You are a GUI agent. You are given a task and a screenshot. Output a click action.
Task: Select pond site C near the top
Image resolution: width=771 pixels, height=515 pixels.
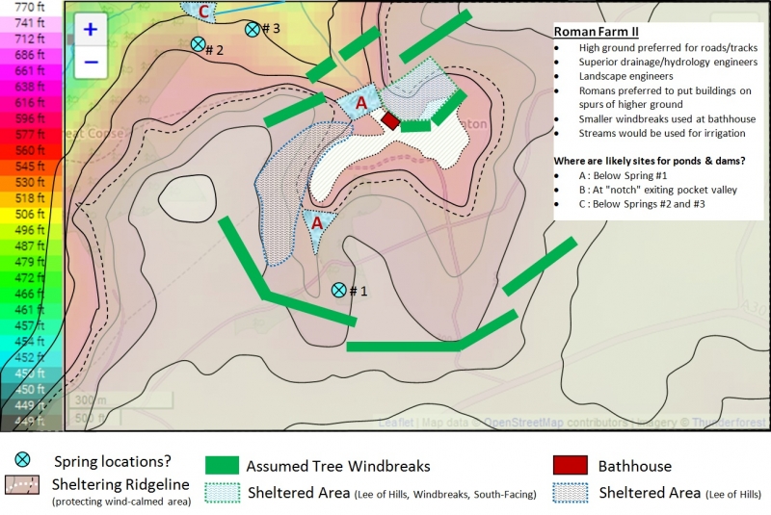point(202,12)
